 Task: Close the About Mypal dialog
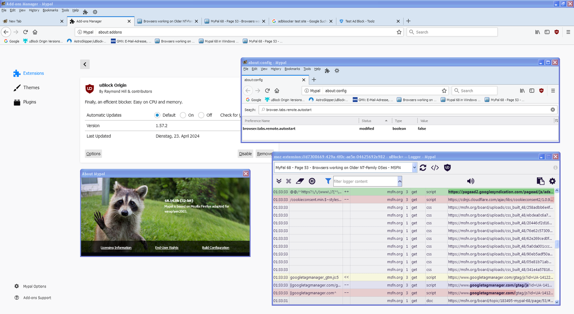[246, 174]
